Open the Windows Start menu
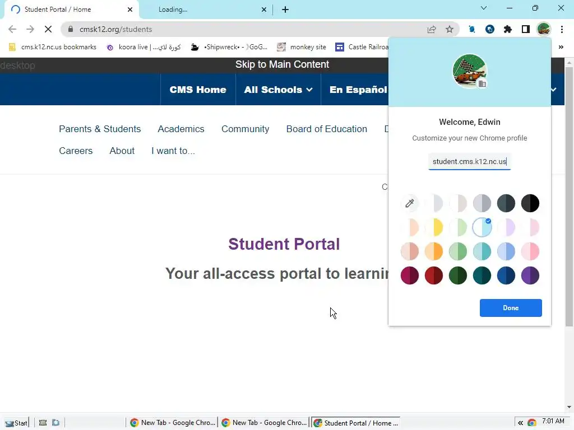This screenshot has width=574, height=430. tap(16, 423)
